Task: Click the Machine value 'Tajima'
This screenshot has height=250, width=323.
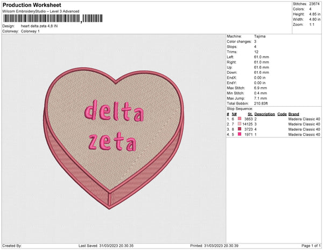Action: (x=259, y=36)
